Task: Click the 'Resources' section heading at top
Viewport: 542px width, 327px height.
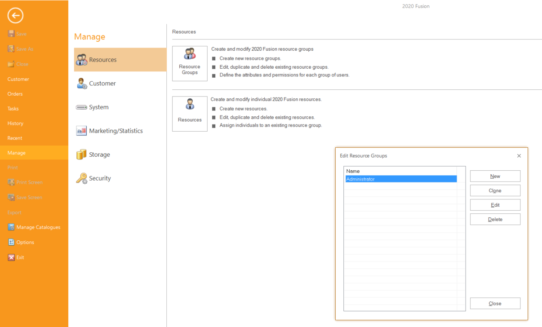Action: 184,32
